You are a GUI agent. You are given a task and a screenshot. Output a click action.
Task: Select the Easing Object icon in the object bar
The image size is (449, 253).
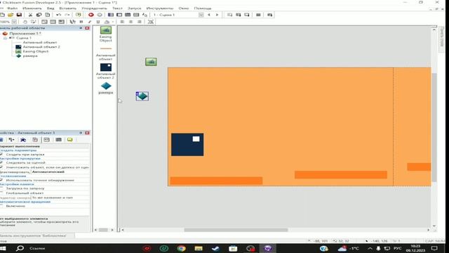click(x=106, y=30)
